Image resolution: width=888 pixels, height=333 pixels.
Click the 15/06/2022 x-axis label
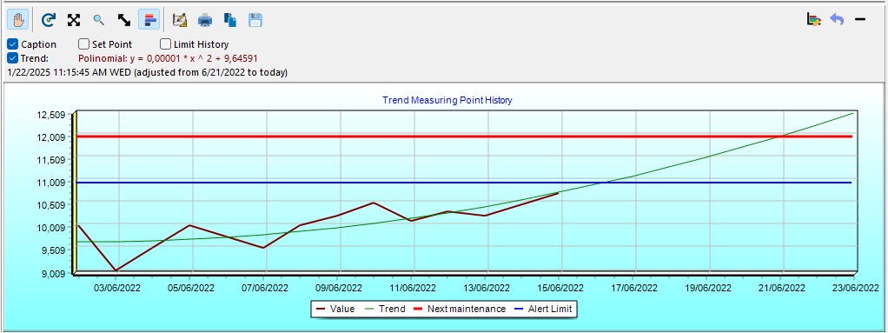coord(560,288)
